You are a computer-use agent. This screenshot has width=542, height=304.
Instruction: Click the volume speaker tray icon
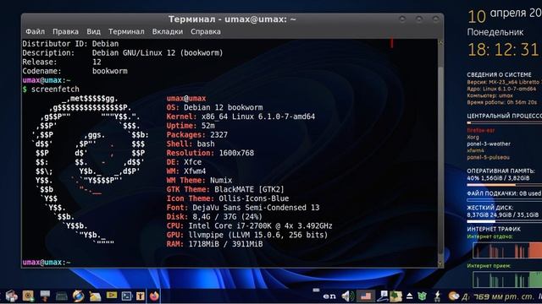pos(347,296)
